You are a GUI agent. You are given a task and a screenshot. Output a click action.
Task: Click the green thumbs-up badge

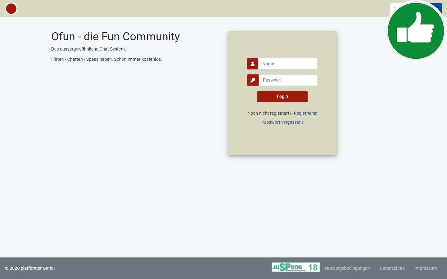[416, 31]
